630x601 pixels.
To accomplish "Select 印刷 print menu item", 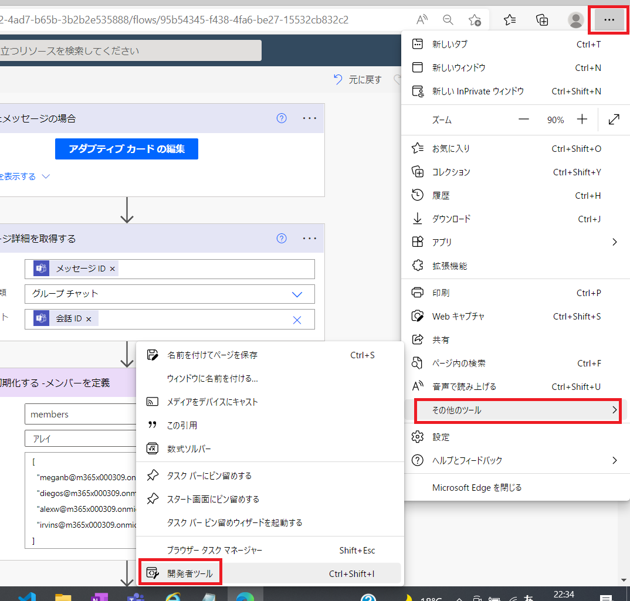I will (516, 293).
